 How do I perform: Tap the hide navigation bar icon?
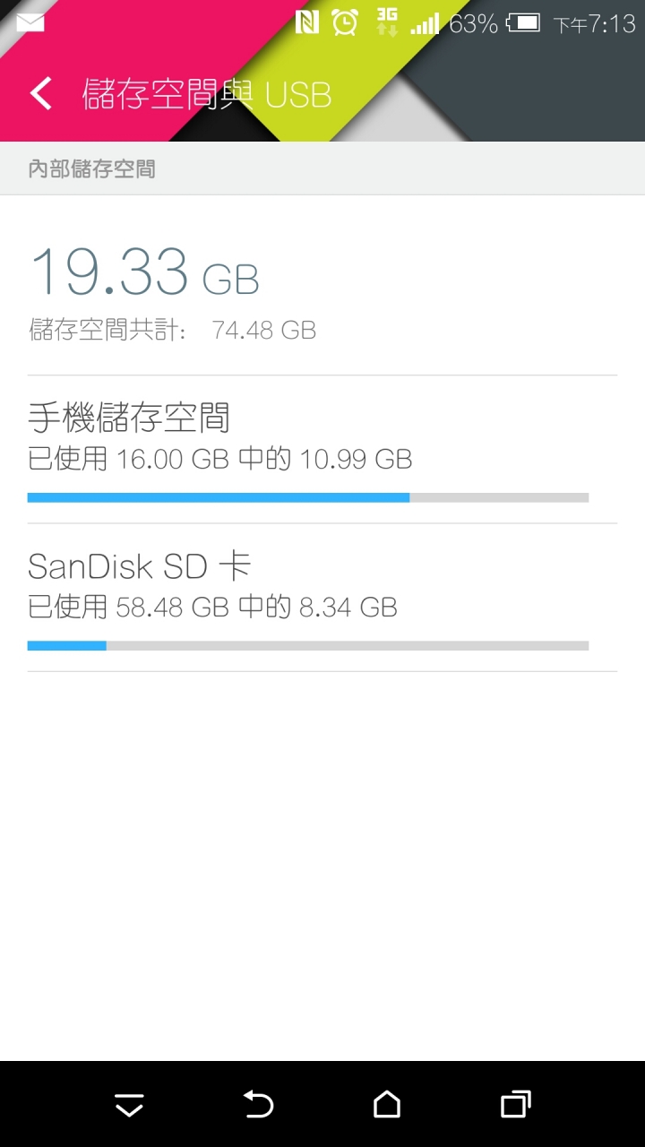(129, 1106)
